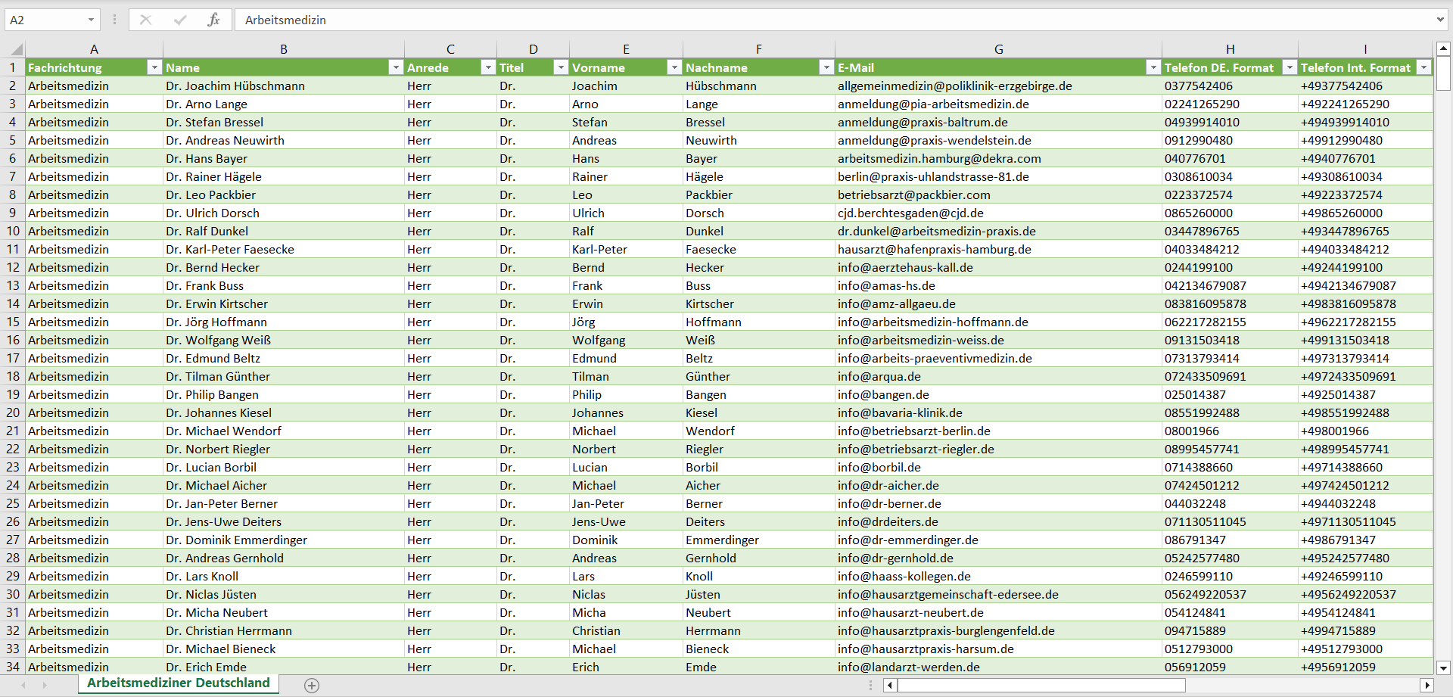
Task: Open Nachname filter dropdown
Action: tap(826, 67)
